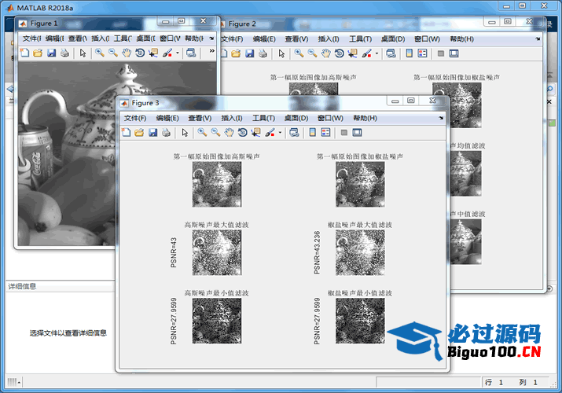
Task: Click the Print icon in Figure 2 toolbar
Action: (x=263, y=53)
